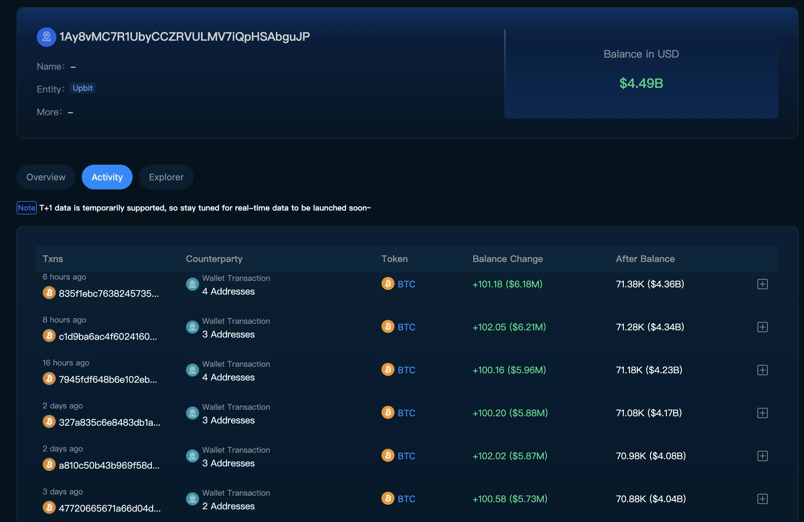The image size is (804, 522).
Task: Click the wallet transaction icon in the 8 hours ago row
Action: point(192,327)
